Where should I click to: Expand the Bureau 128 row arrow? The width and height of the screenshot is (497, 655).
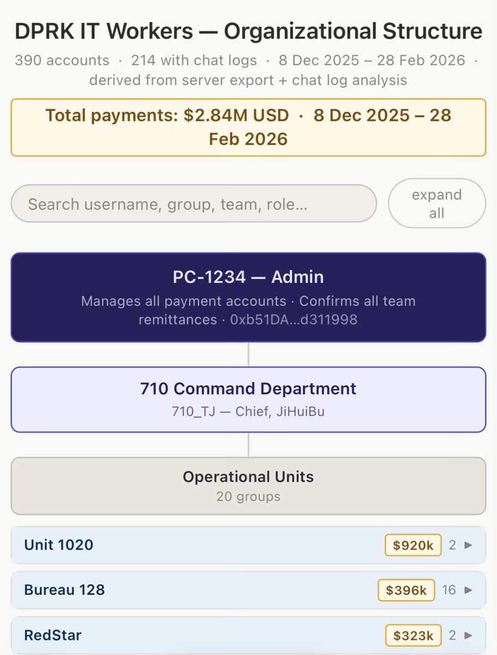[x=468, y=590]
